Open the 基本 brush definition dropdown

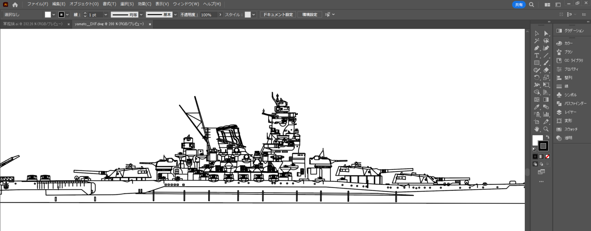pyautogui.click(x=175, y=15)
